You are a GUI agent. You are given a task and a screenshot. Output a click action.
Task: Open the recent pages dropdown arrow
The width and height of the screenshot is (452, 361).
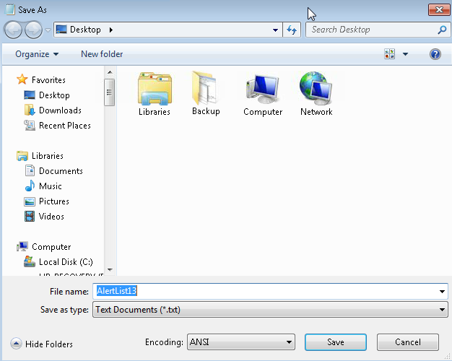tap(48, 30)
